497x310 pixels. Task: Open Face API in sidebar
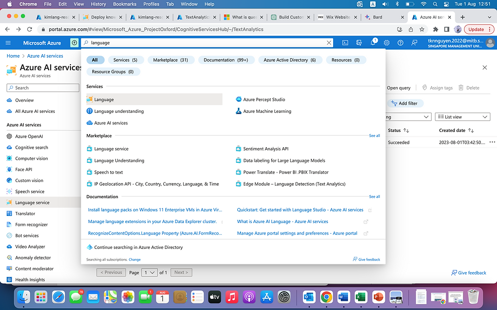point(23,169)
